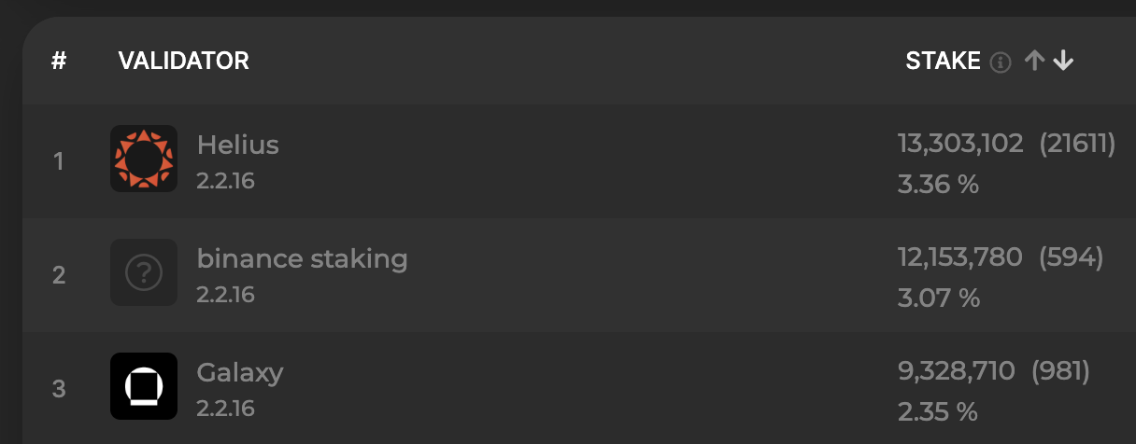
Task: Click binance staking stake percentage 3.07 %
Action: (x=938, y=298)
